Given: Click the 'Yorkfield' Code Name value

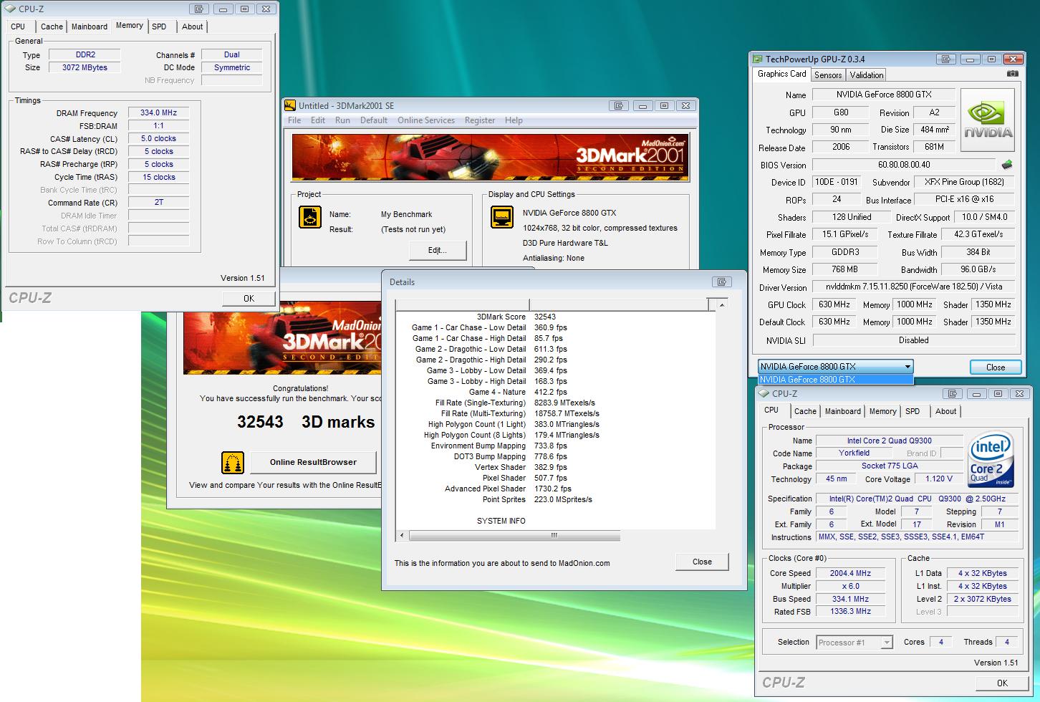Looking at the screenshot, I should (x=854, y=453).
